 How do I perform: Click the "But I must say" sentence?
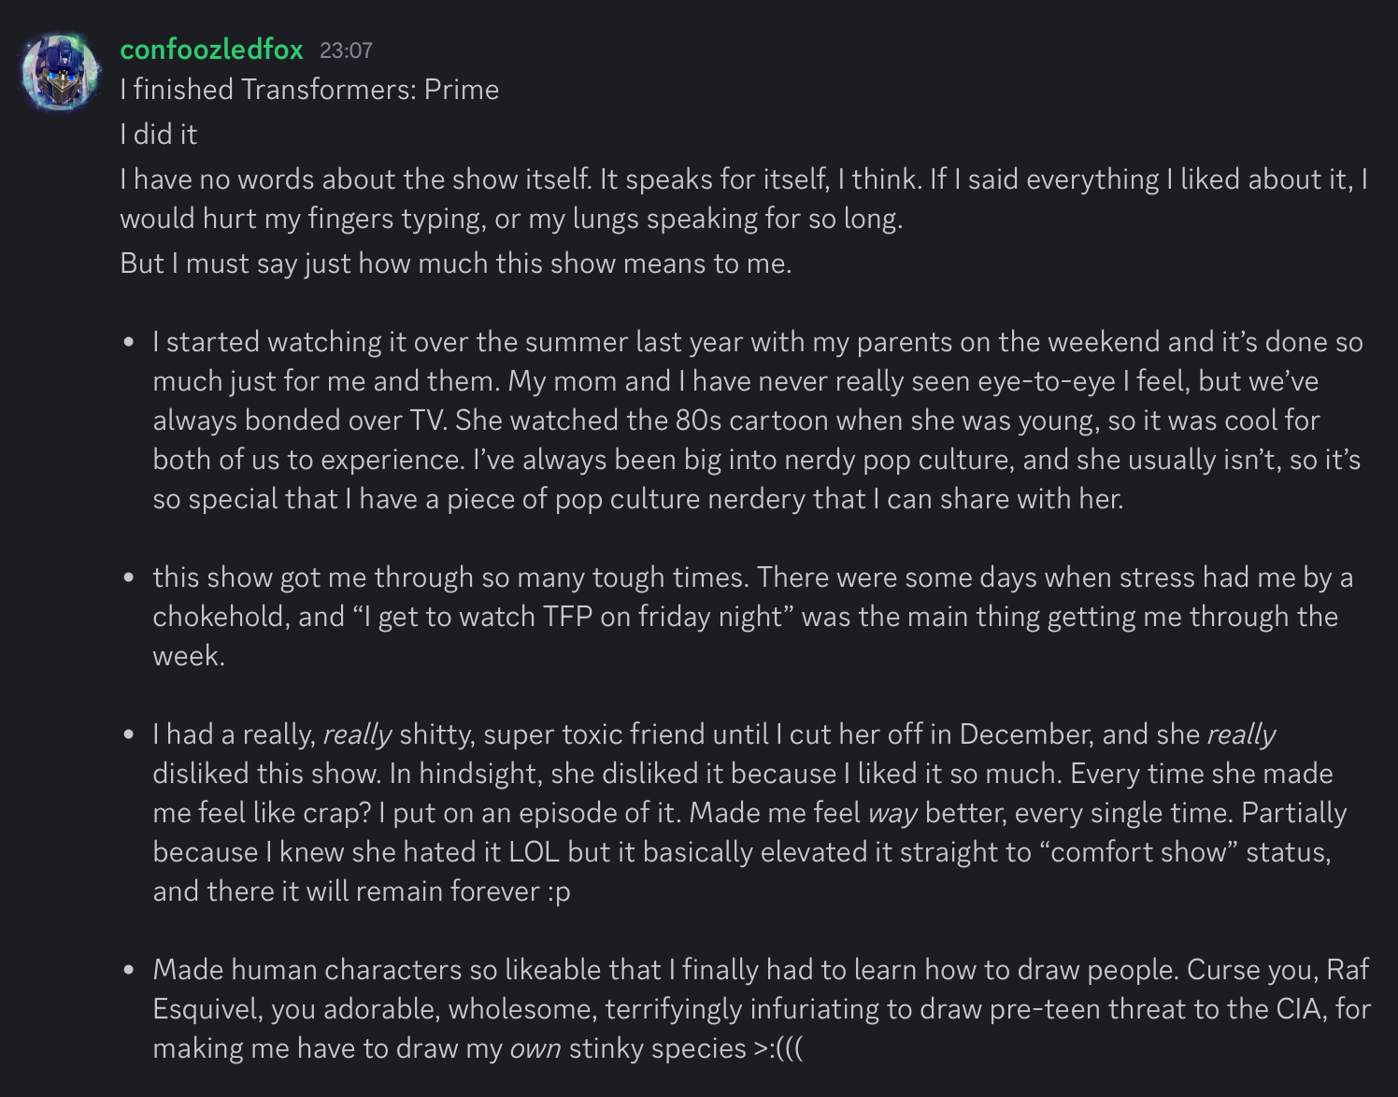point(455,264)
